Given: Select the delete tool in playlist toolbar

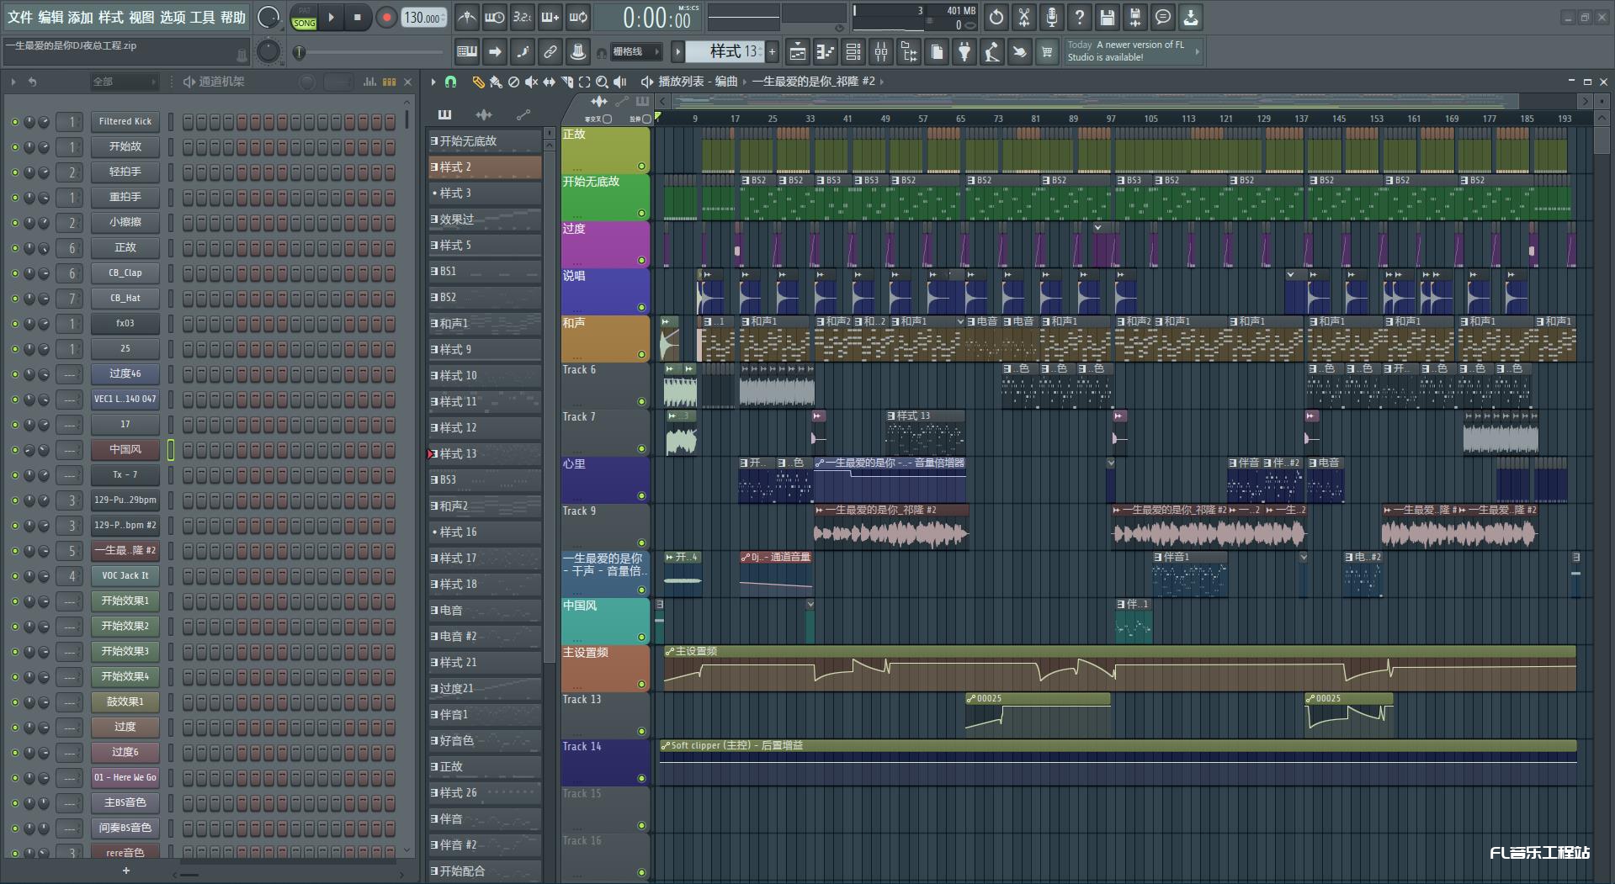Looking at the screenshot, I should coord(513,82).
